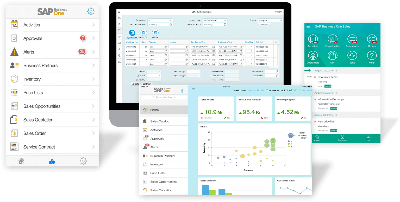Click Parent Task Qty input field
The width and height of the screenshot is (400, 202).
[x=193, y=71]
